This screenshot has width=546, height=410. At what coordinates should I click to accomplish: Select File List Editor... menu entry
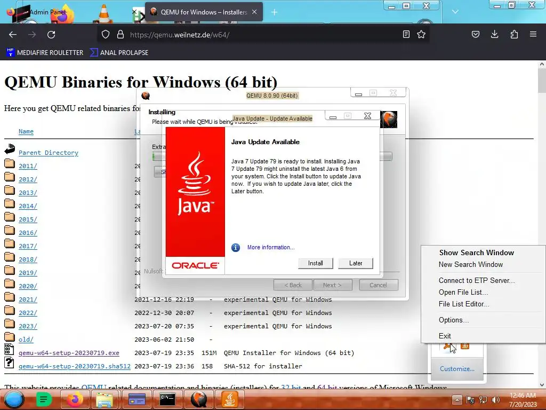[464, 304]
